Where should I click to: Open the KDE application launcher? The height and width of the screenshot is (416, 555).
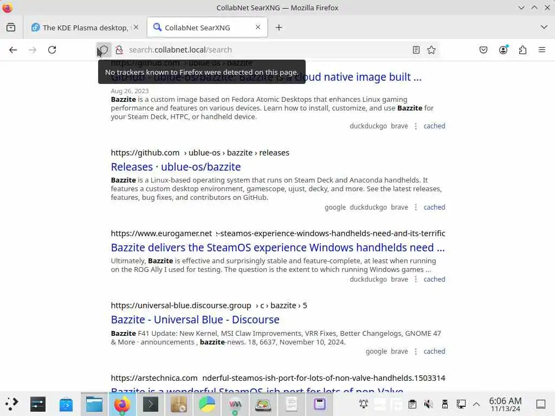(x=11, y=404)
